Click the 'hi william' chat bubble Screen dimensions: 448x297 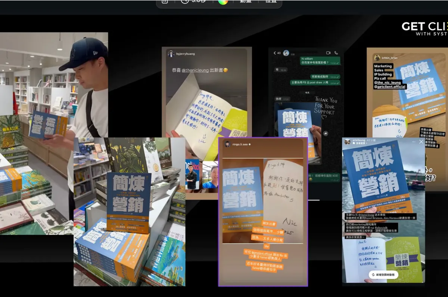pos(320,61)
